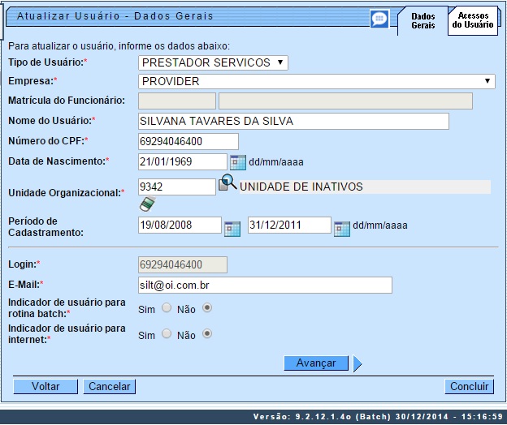Select Sim for internet user indicator
Viewport: 507px width, 425px height.
(x=166, y=334)
